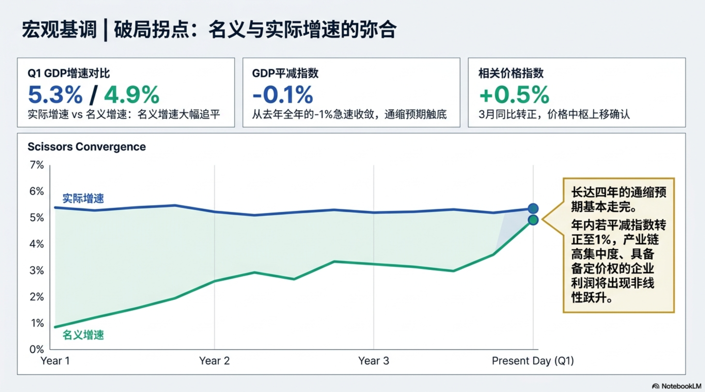Click the NotebookLM logo icon
This screenshot has height=392, width=705.
tap(655, 386)
